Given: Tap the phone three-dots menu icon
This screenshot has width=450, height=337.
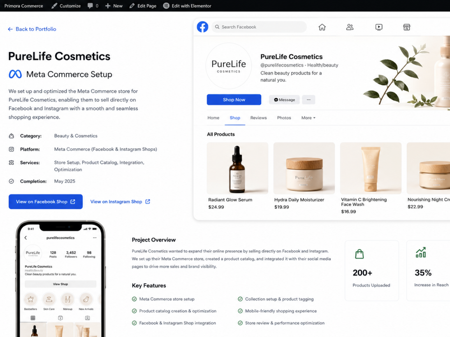Looking at the screenshot, I should (x=95, y=238).
